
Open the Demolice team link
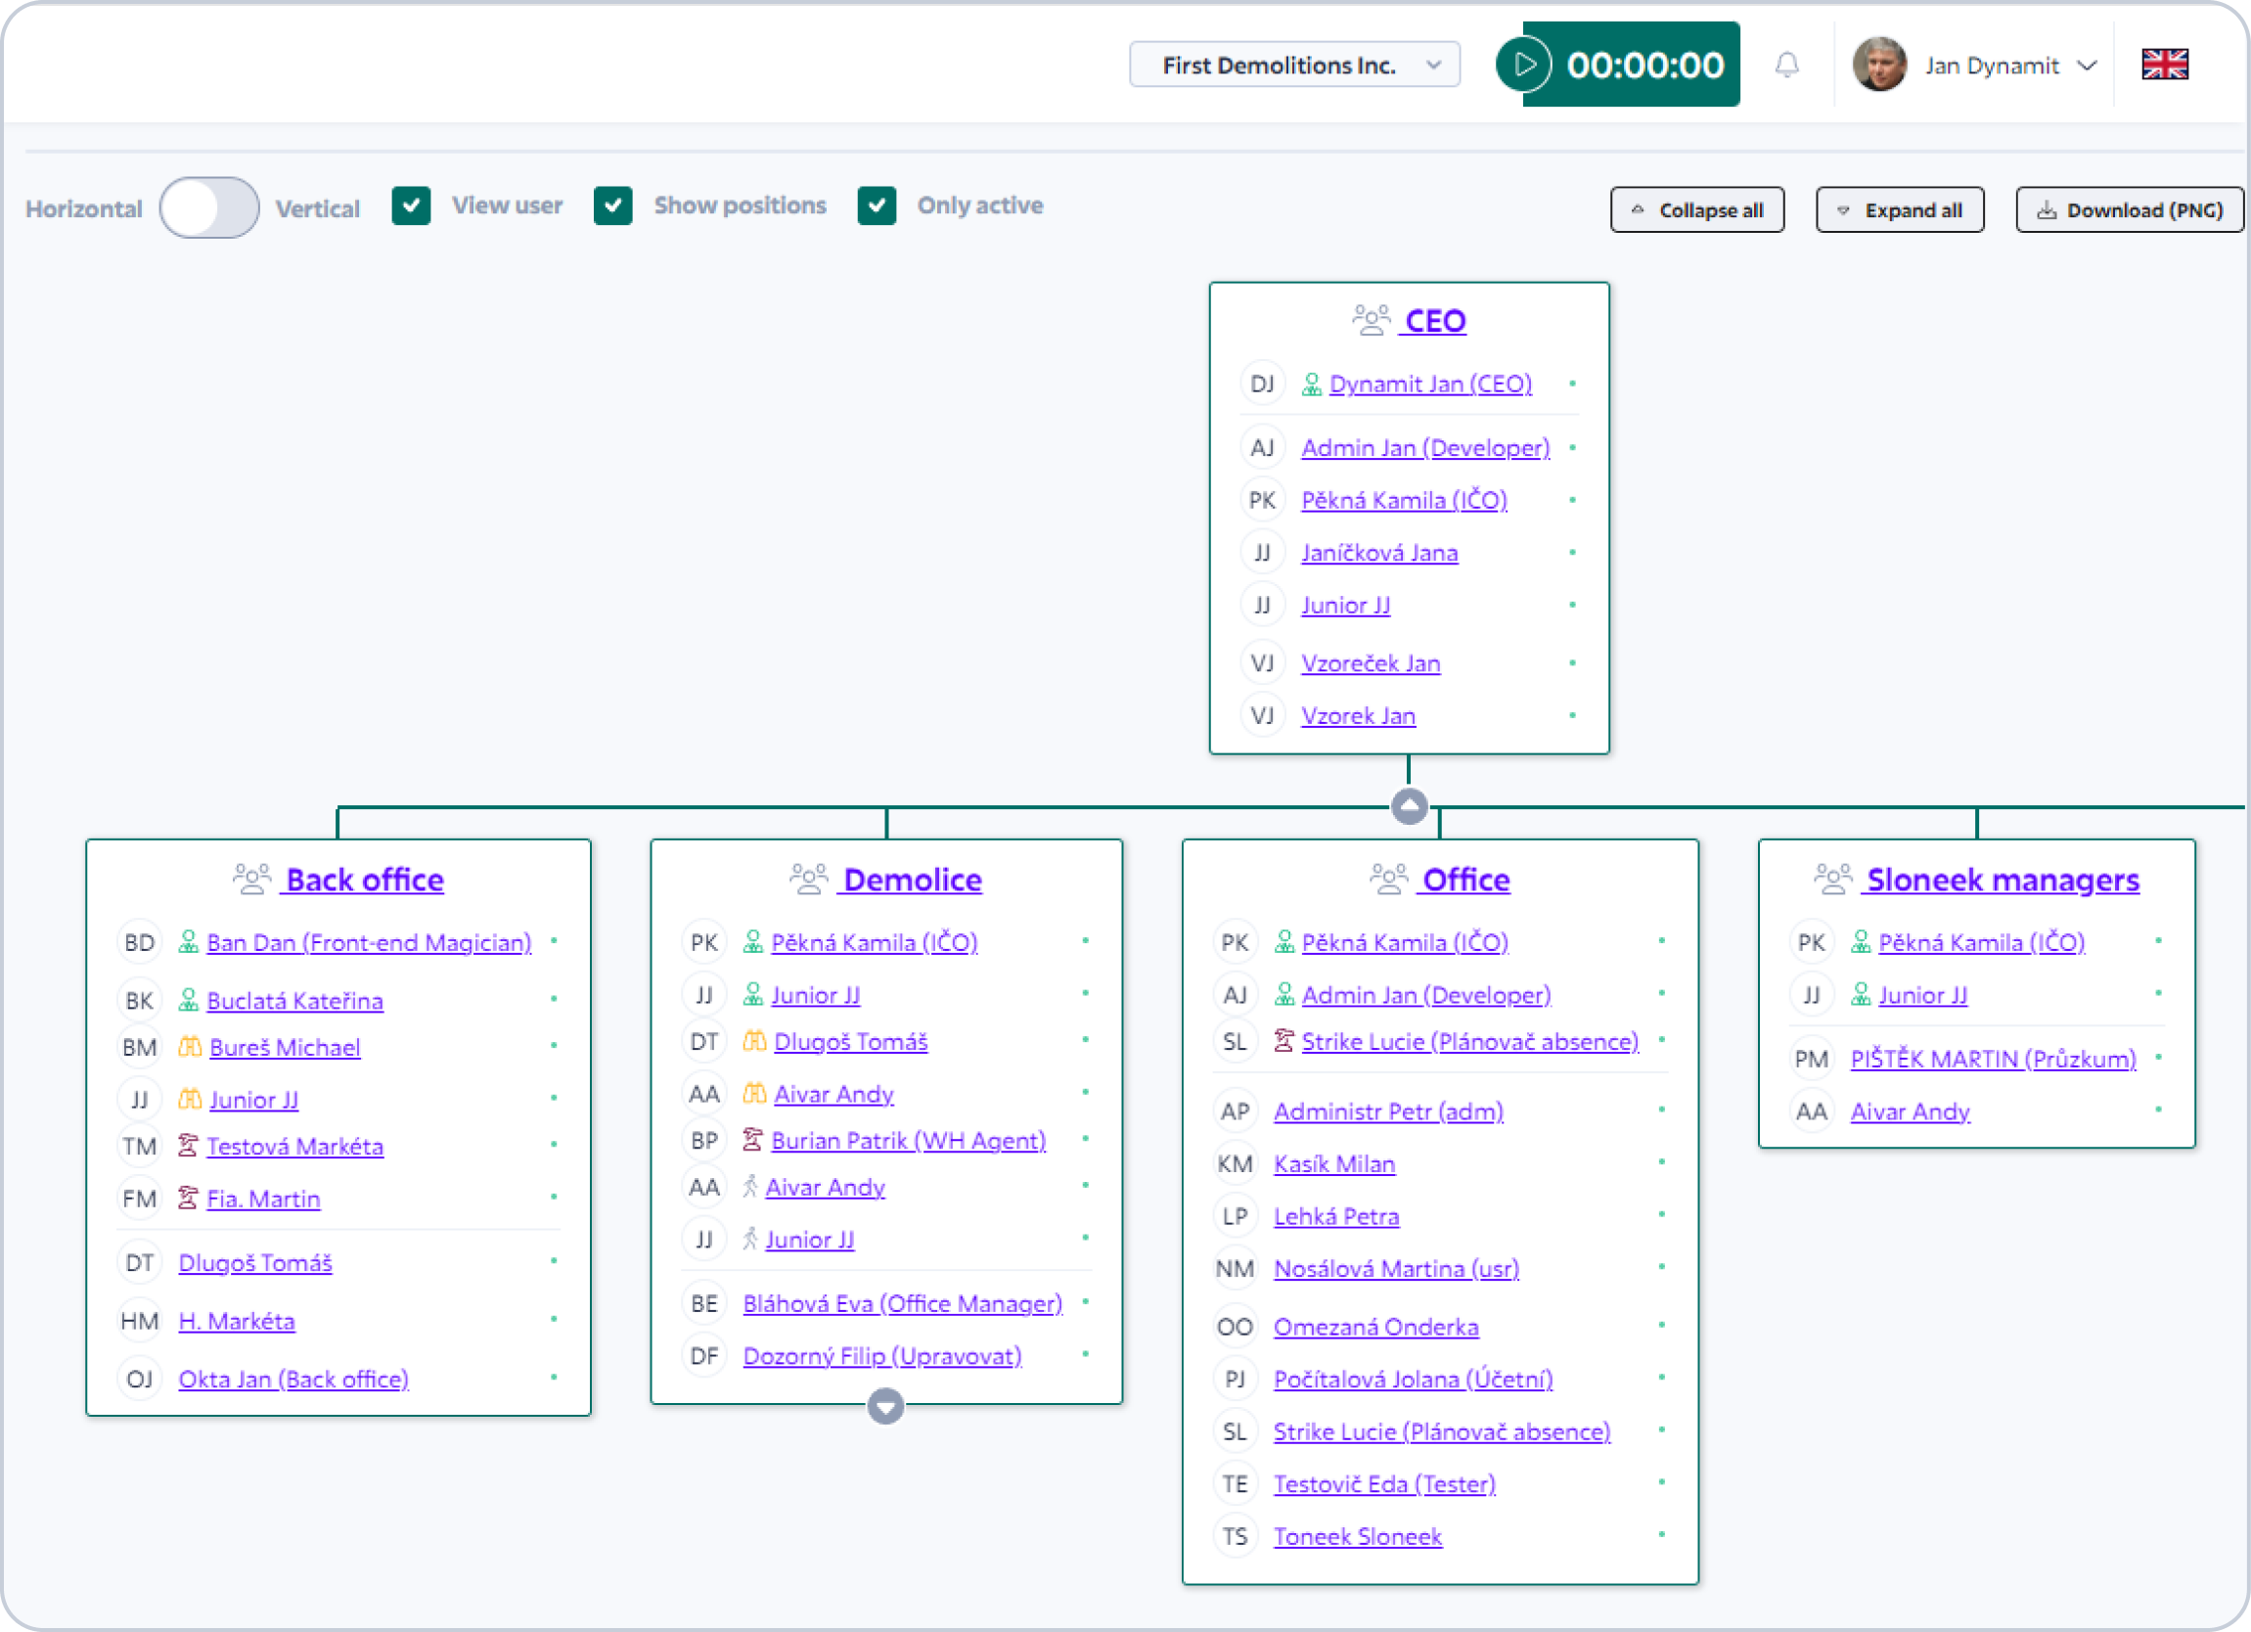tap(912, 880)
